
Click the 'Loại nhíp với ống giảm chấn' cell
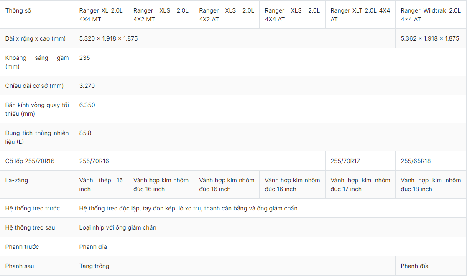pyautogui.click(x=117, y=227)
